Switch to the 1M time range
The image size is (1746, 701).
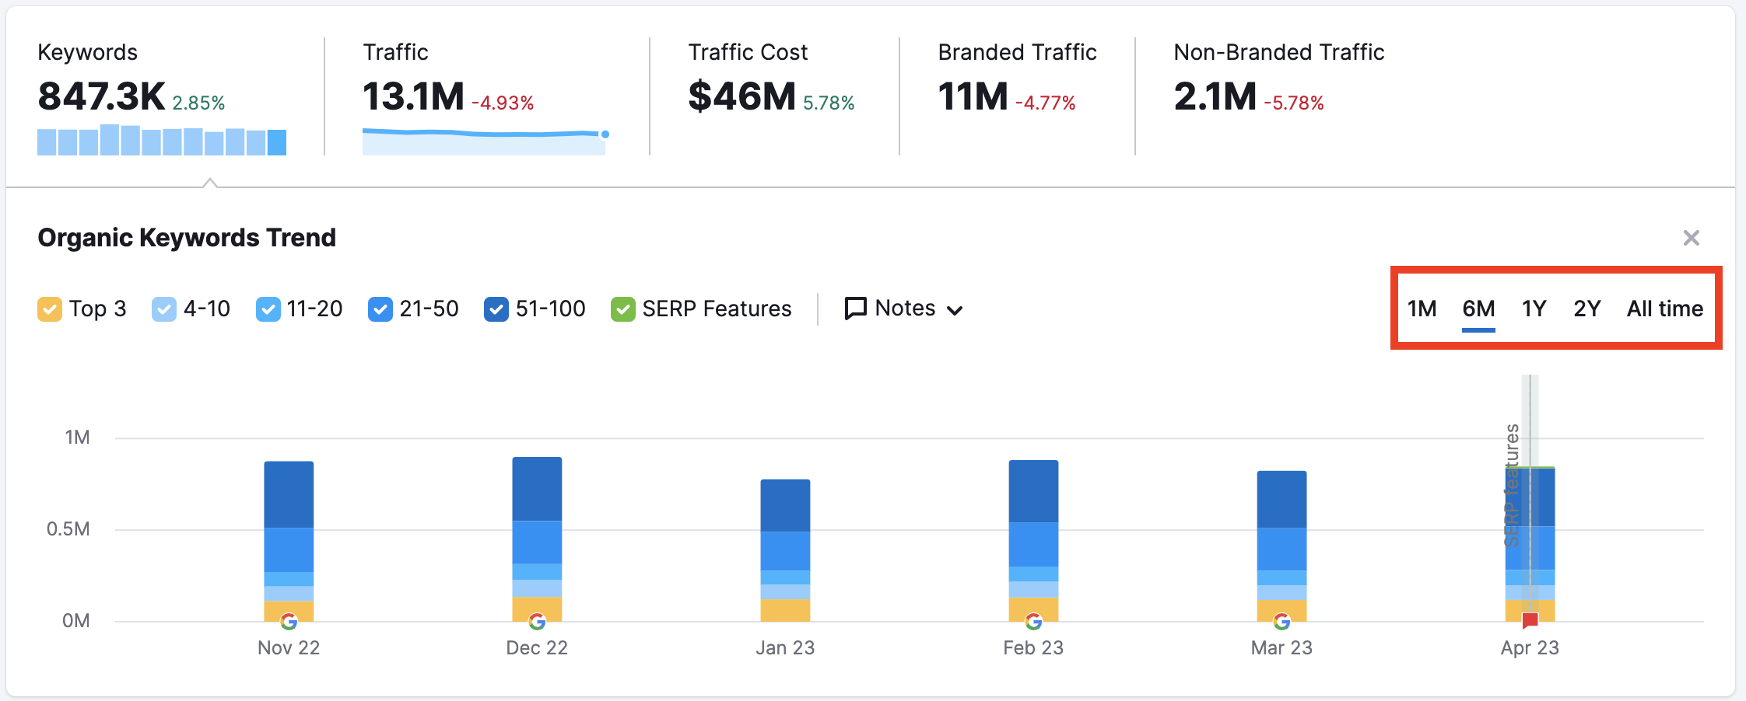point(1421,308)
